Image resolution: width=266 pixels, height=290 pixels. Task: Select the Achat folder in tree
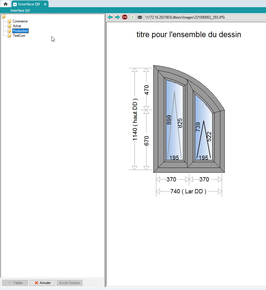point(17,26)
